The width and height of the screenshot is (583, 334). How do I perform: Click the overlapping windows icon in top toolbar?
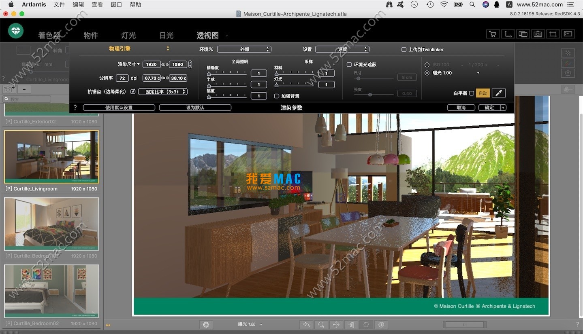(523, 34)
